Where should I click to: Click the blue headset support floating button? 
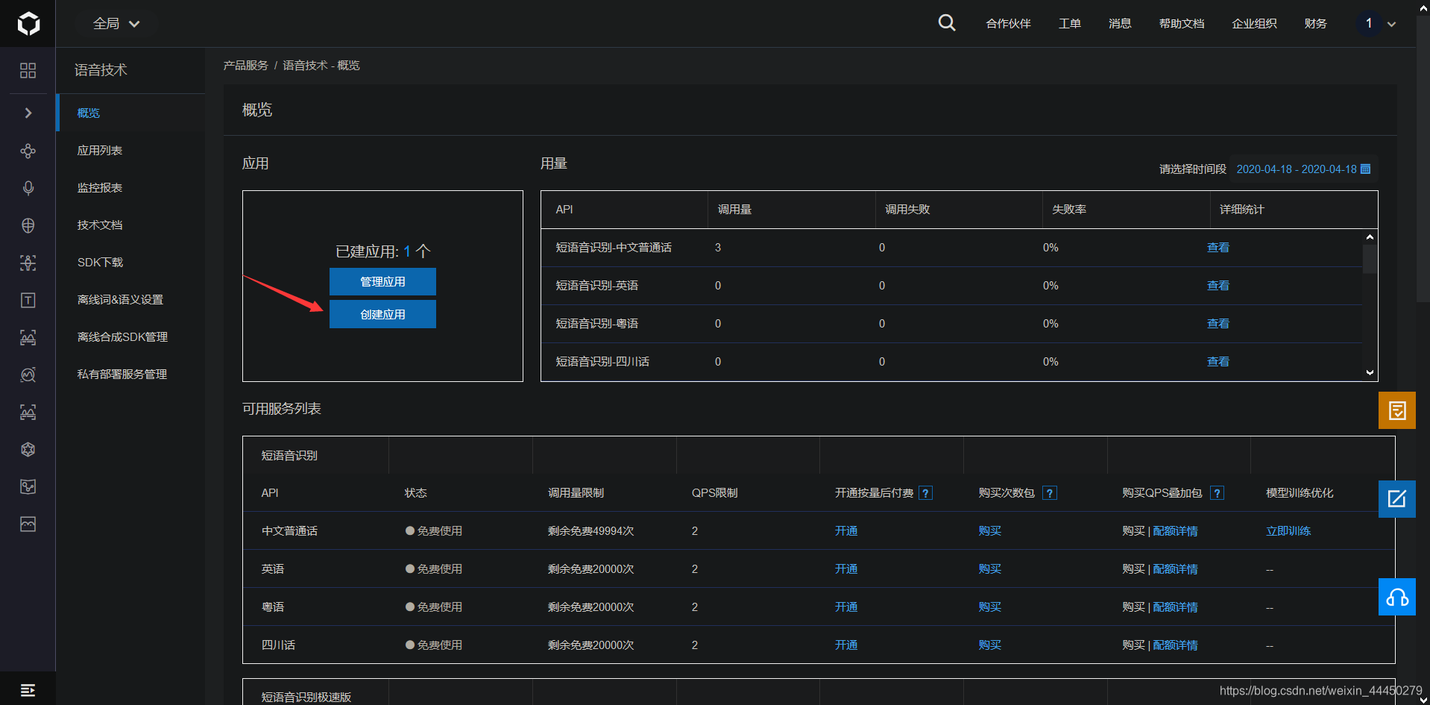[1397, 597]
